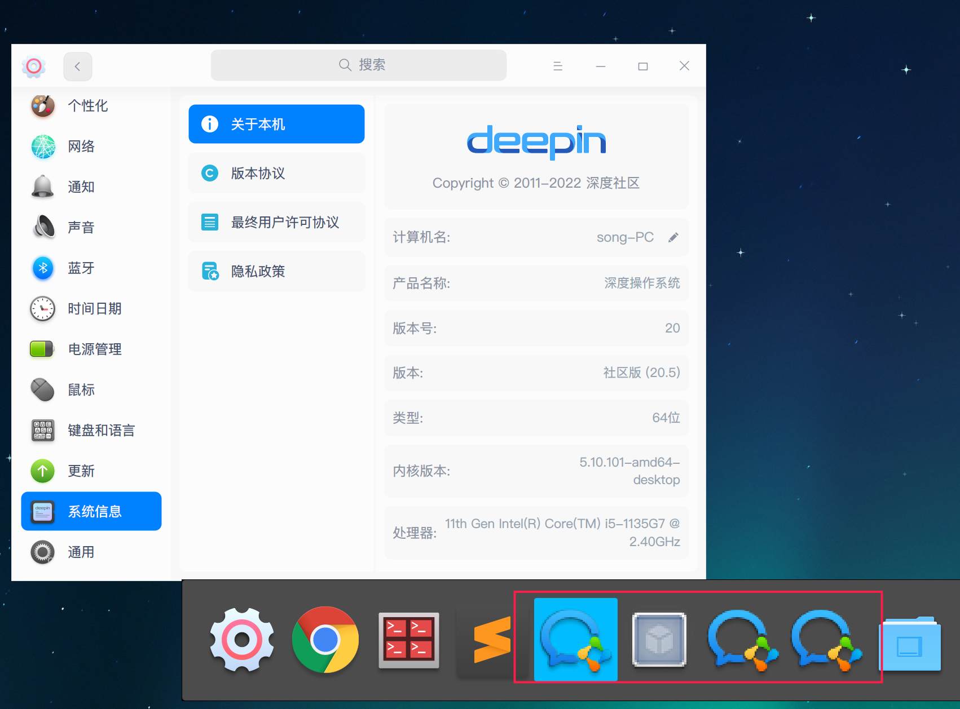Open the 声音 sound settings
Viewport: 960px width, 709px height.
[x=91, y=228]
